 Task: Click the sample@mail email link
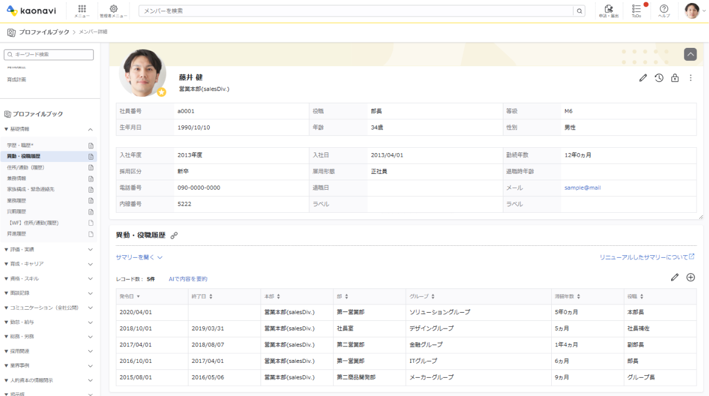[583, 188]
